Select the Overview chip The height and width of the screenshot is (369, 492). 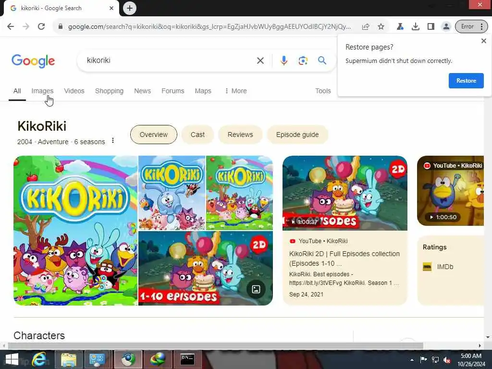click(x=154, y=135)
